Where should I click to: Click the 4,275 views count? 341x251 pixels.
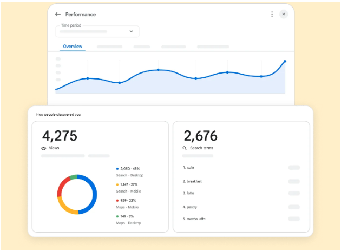[x=60, y=136]
